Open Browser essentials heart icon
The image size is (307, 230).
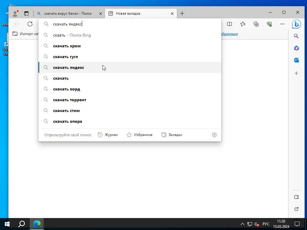(269, 24)
